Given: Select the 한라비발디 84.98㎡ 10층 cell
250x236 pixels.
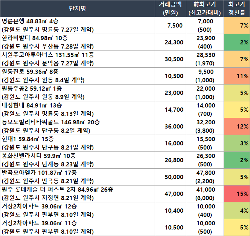Looking at the screenshot, I should [77, 42].
